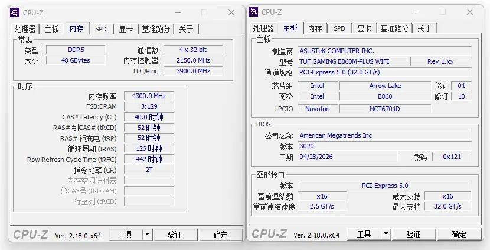Click the microcode 0x121 value
The width and height of the screenshot is (490, 250).
452,157
